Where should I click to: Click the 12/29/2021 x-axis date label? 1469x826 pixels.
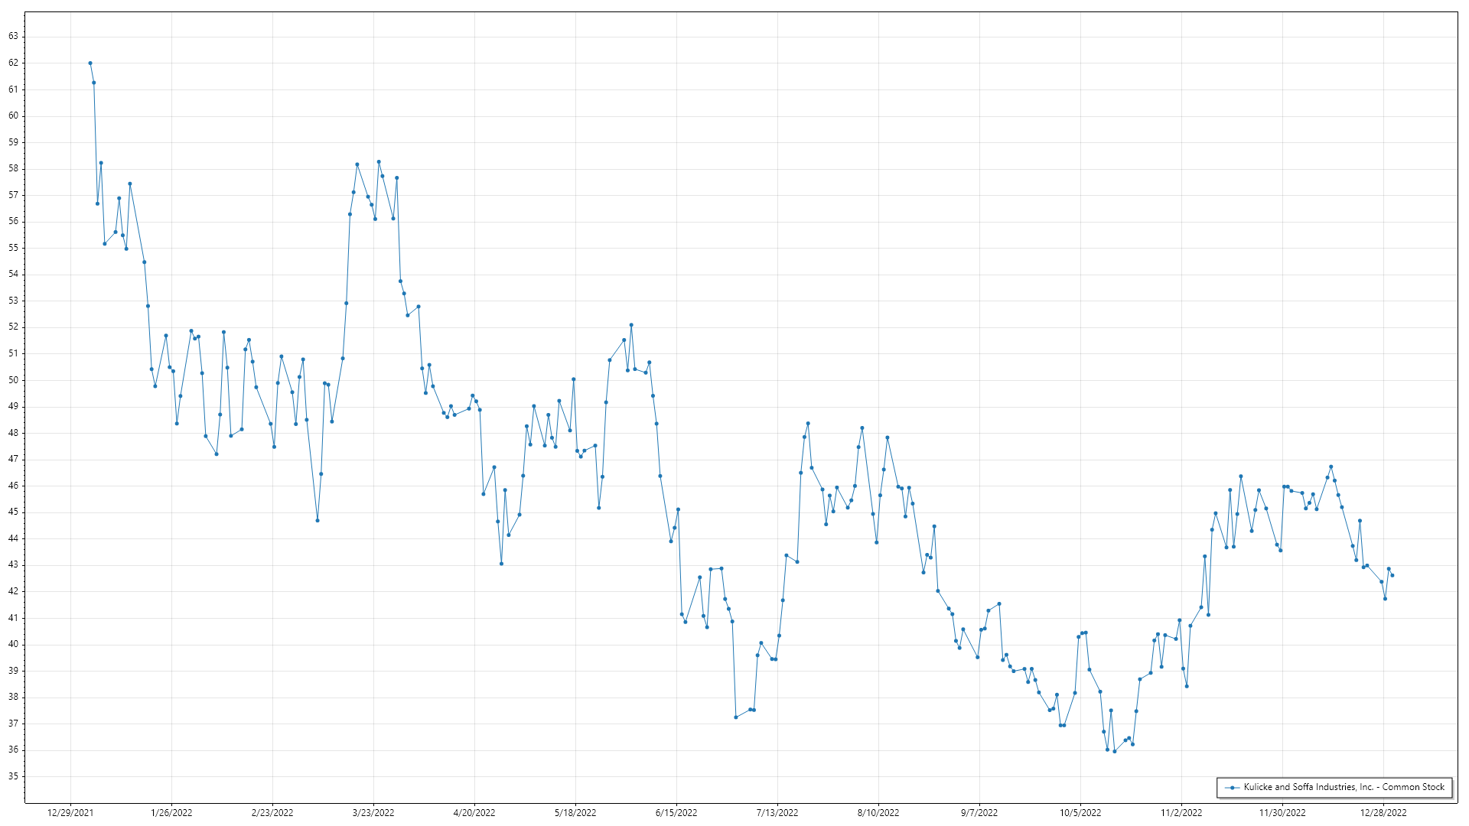click(x=70, y=813)
